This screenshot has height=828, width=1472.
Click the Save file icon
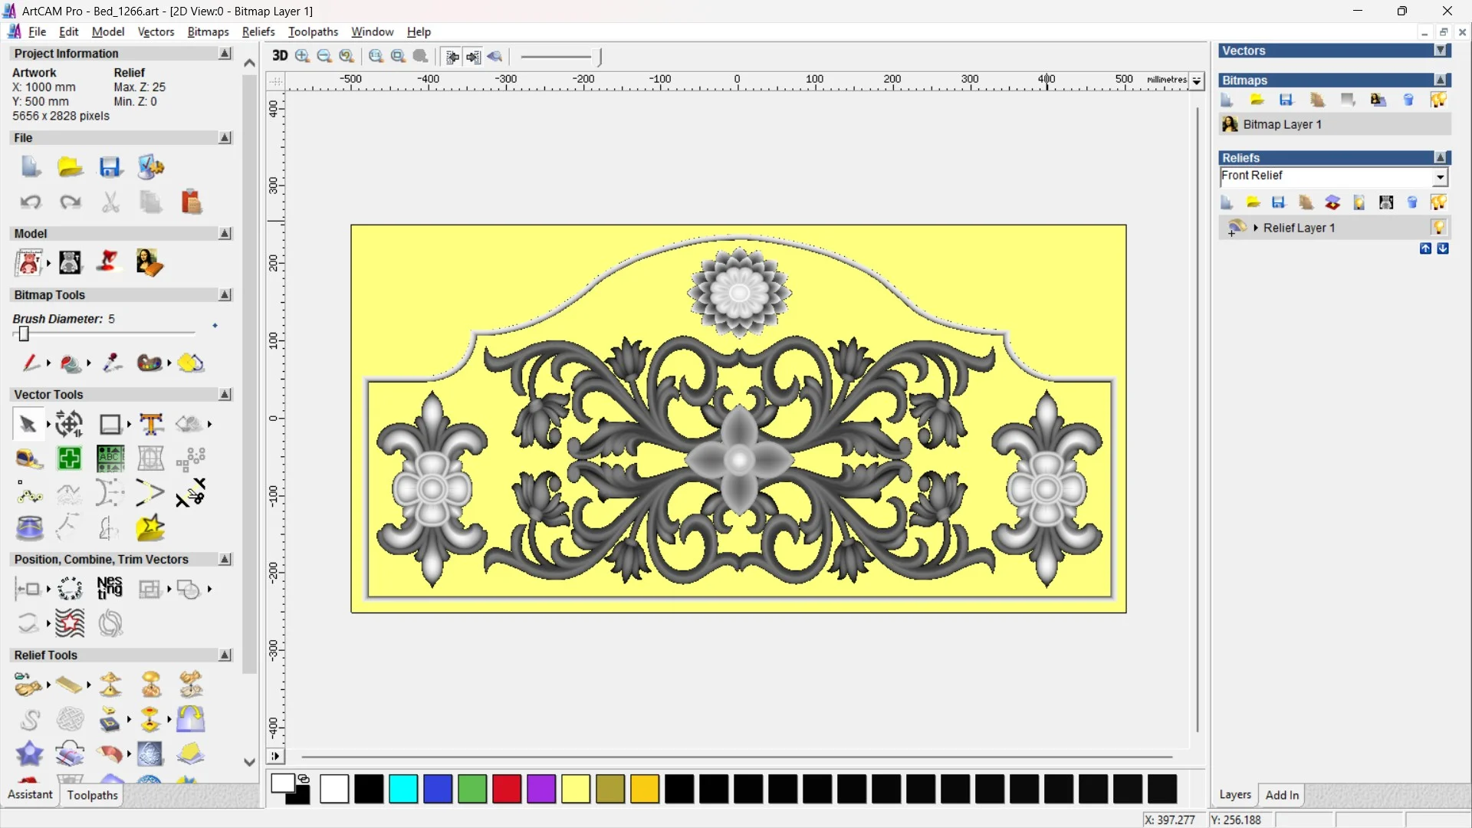point(110,167)
